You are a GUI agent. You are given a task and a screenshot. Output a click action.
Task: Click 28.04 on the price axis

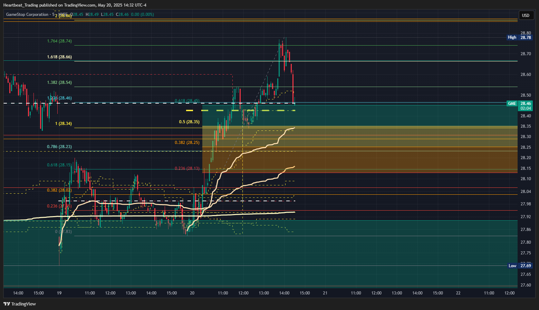[526, 192]
